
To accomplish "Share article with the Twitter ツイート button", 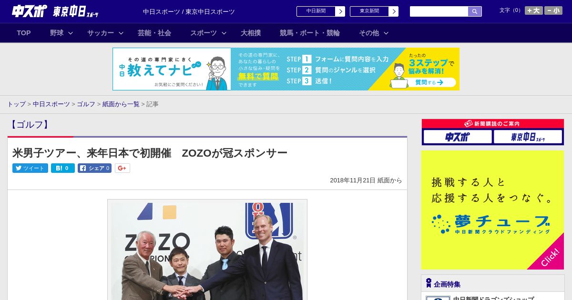I will tap(30, 168).
